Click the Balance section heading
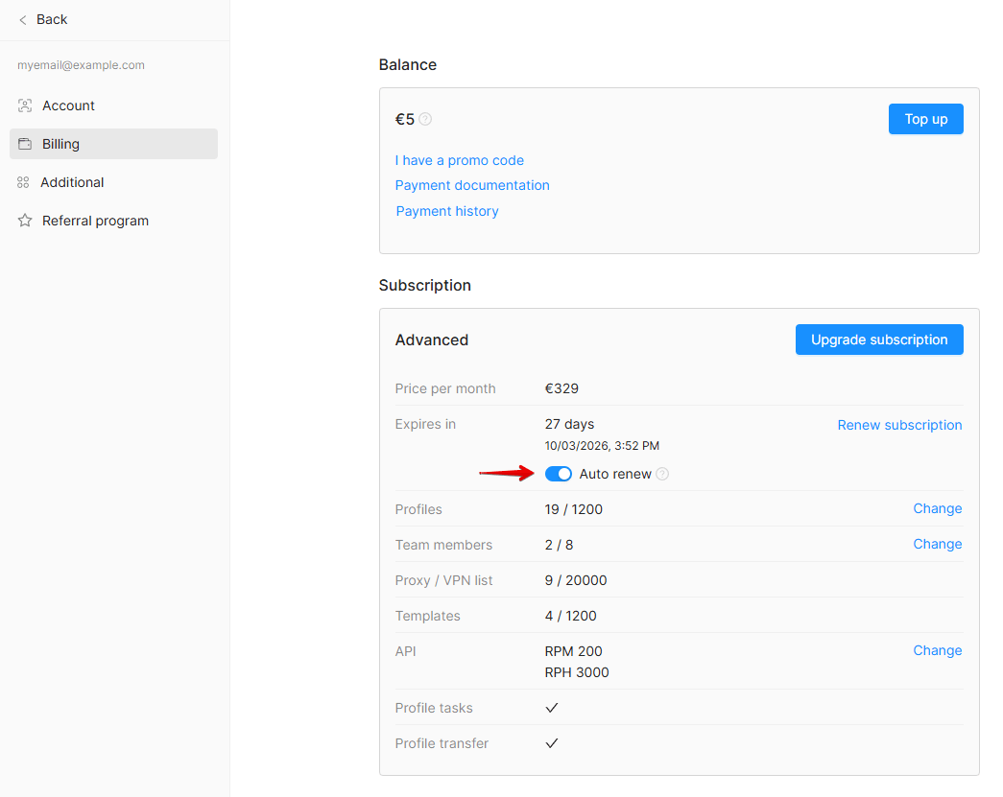The height and width of the screenshot is (797, 1003). click(x=408, y=64)
